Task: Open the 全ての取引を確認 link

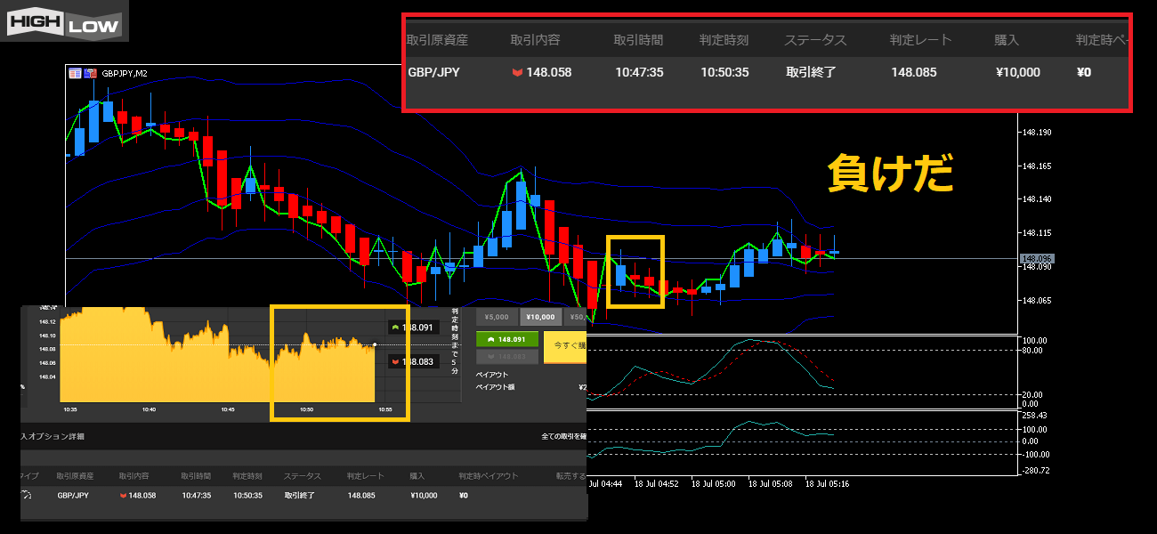Action: click(x=563, y=437)
